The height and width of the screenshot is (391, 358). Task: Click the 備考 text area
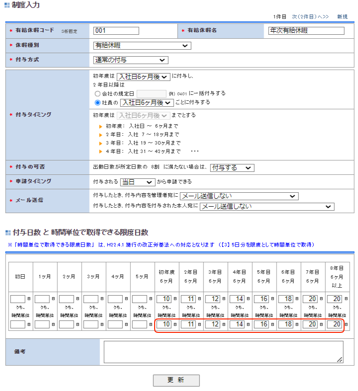(x=224, y=352)
